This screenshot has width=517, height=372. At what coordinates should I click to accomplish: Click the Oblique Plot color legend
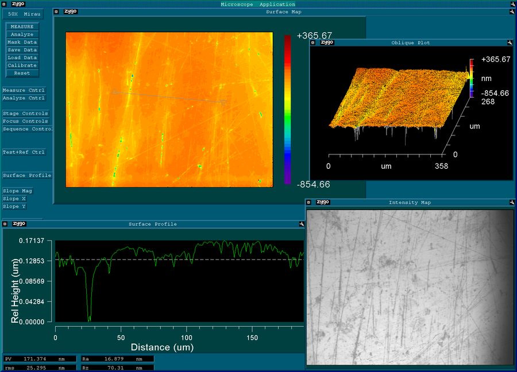coord(472,77)
